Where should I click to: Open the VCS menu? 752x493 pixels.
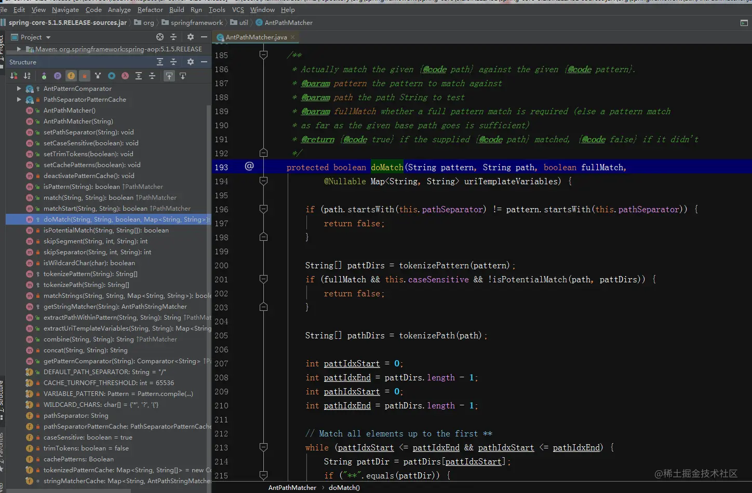(238, 9)
